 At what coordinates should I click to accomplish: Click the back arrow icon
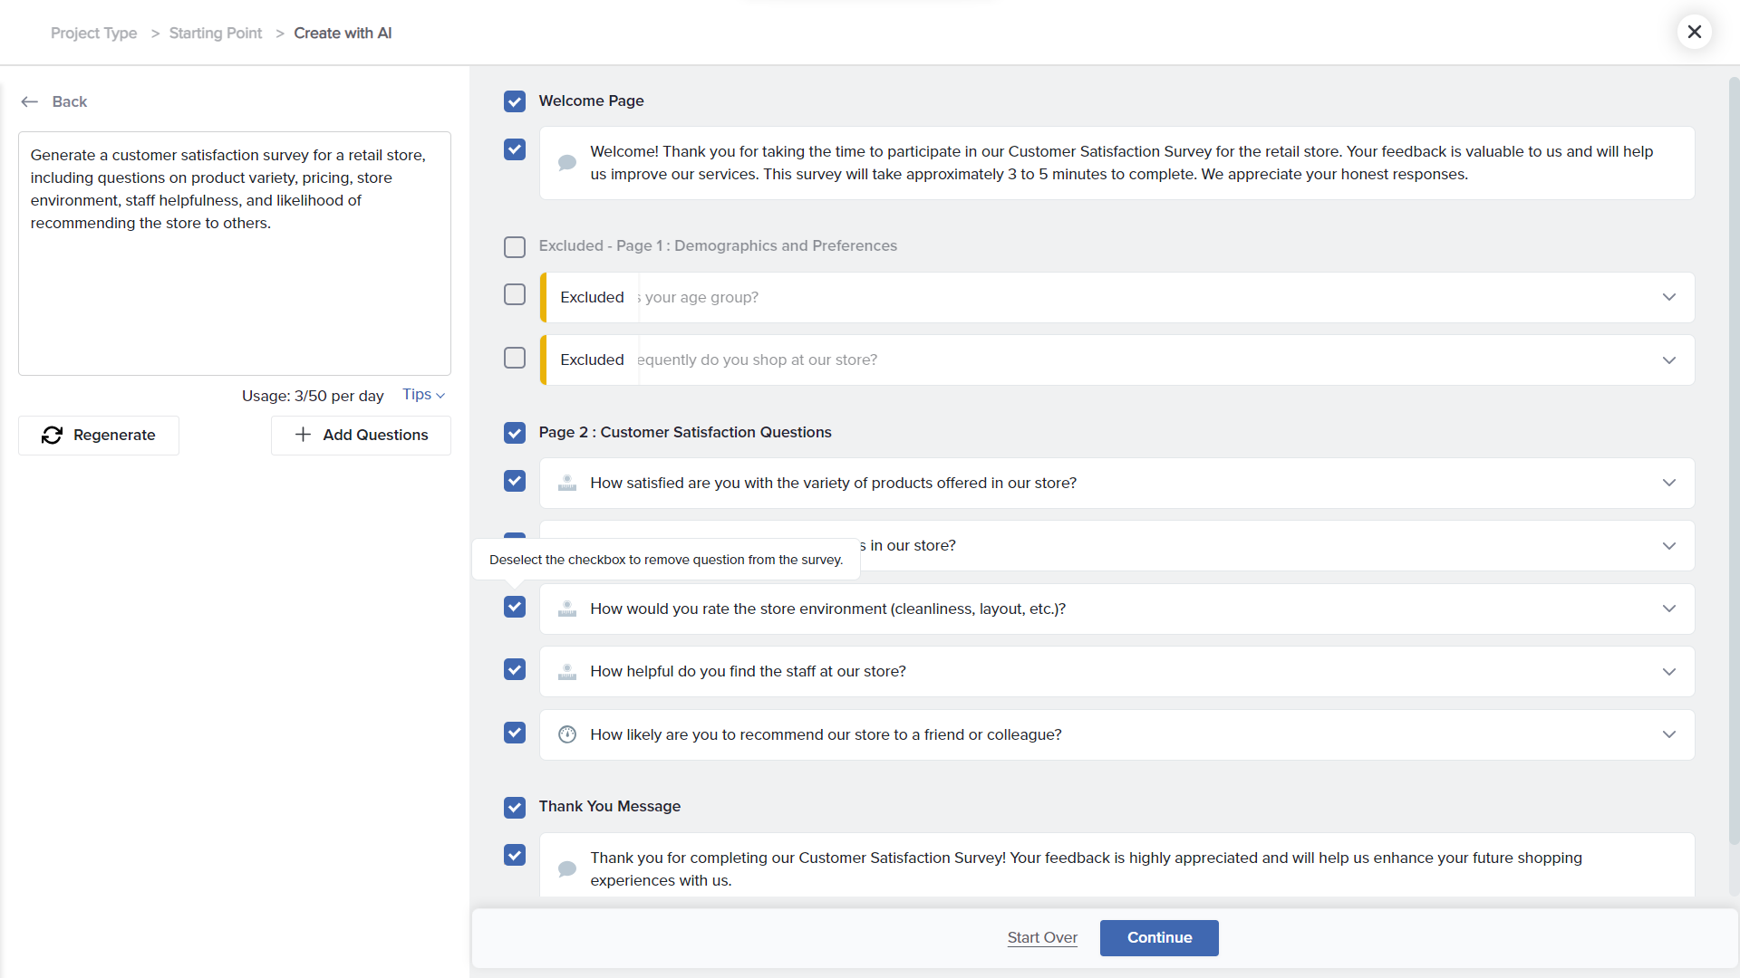coord(30,102)
